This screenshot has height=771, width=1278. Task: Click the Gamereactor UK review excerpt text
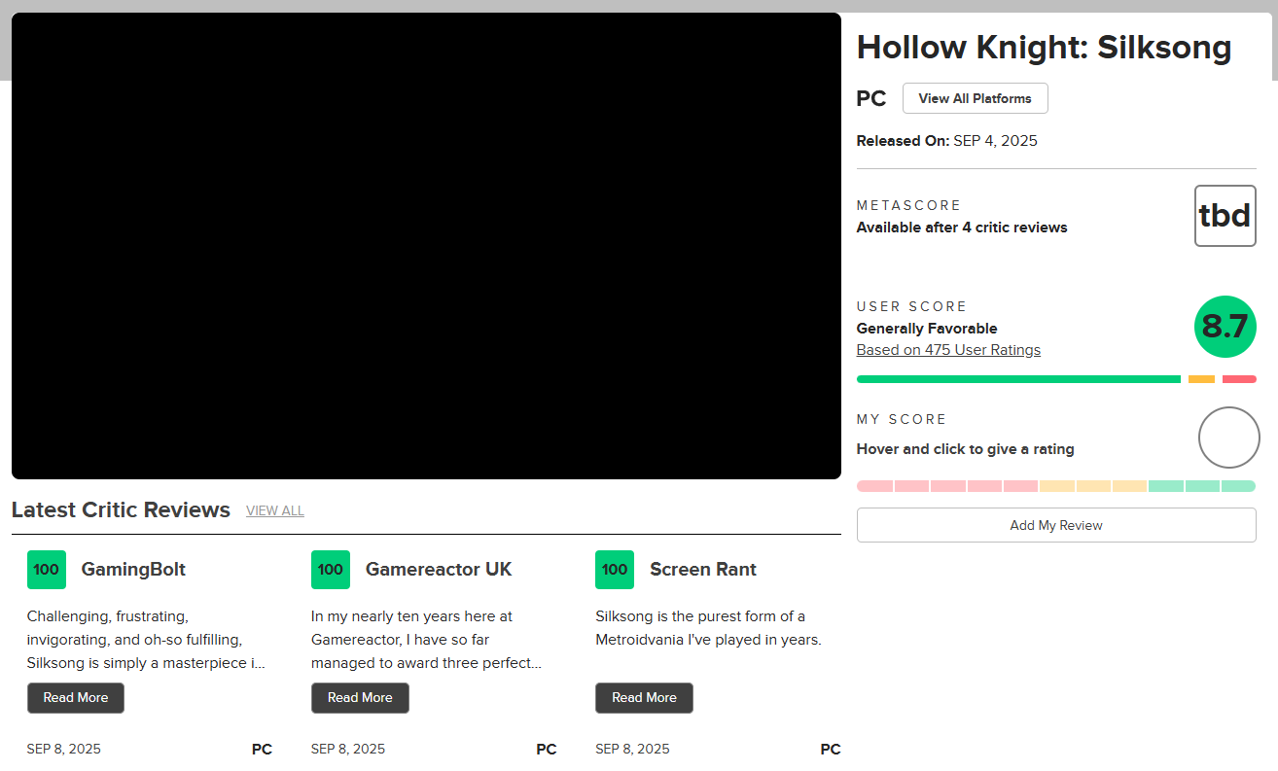click(427, 640)
